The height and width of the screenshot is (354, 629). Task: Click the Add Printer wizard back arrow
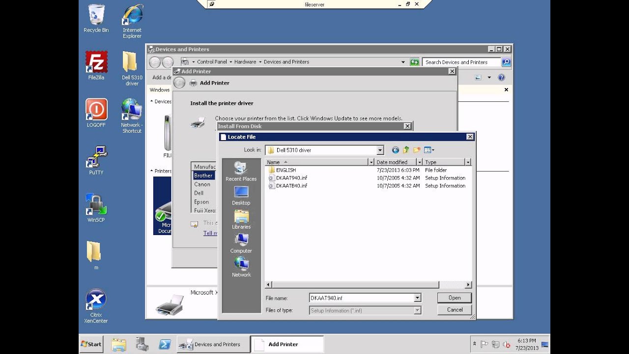point(179,83)
